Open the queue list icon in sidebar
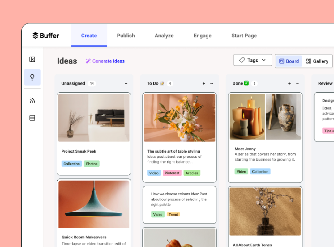Viewport: 334px width, 247px height. coord(32,118)
